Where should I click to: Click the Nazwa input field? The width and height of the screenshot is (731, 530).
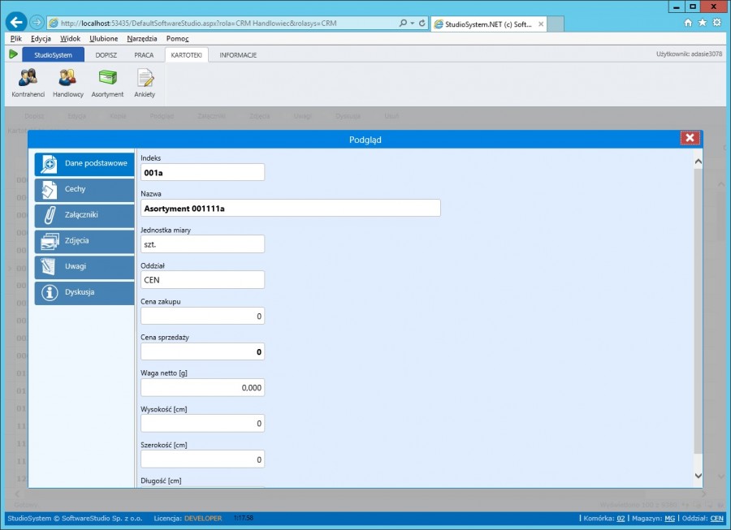[x=290, y=209]
